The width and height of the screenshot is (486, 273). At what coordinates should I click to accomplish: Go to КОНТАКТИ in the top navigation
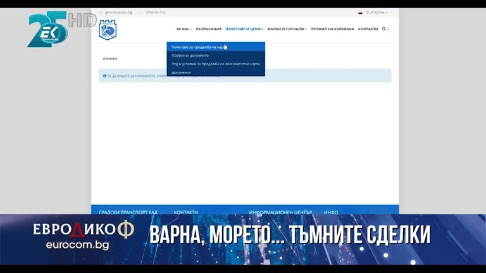[368, 29]
